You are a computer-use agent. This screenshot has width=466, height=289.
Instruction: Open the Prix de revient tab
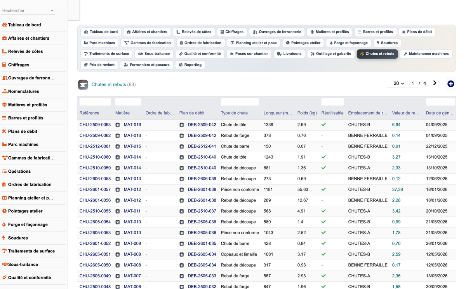point(99,65)
